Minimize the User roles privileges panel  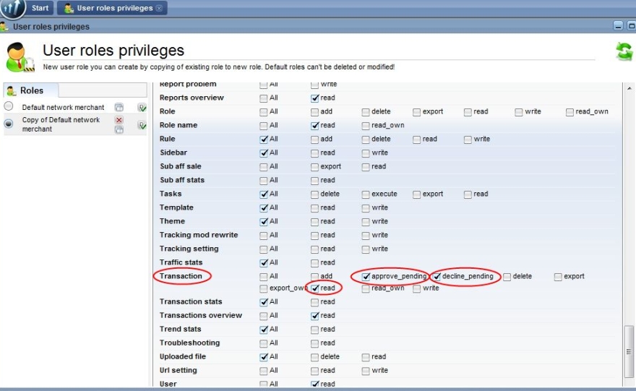(618, 26)
